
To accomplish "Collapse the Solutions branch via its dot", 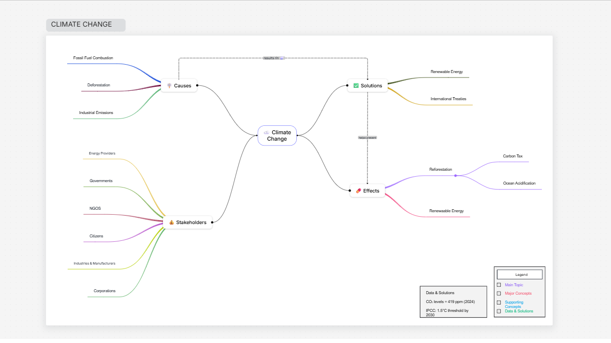I will (x=347, y=85).
